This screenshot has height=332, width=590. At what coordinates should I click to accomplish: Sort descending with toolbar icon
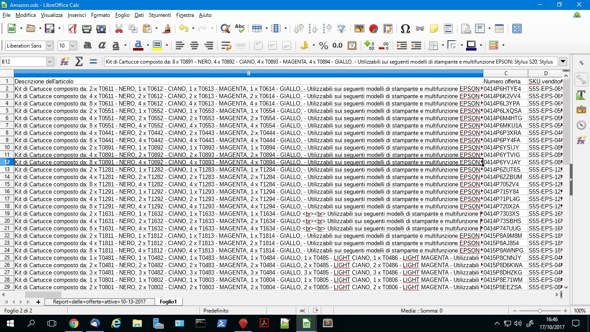[327, 29]
